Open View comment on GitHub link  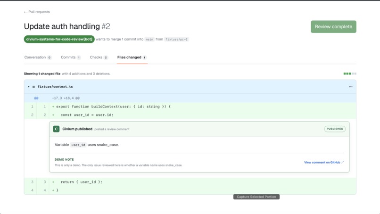tap(324, 162)
